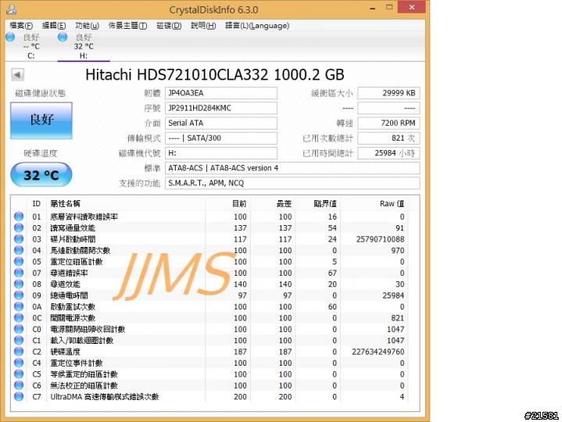This screenshot has height=422, width=562.
Task: Click status orb for attribute ID C4
Action: [x=19, y=363]
